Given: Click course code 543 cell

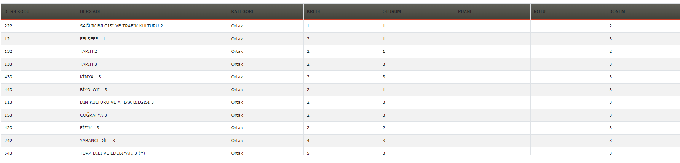Looking at the screenshot, I should click(x=8, y=153).
